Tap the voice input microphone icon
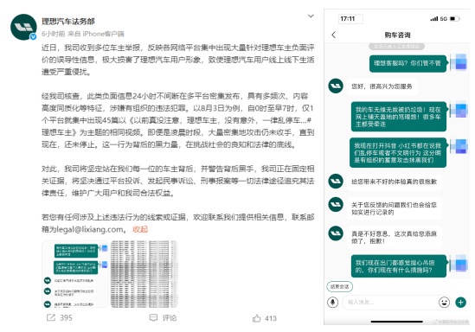This screenshot has width=475, height=332. [x=332, y=302]
